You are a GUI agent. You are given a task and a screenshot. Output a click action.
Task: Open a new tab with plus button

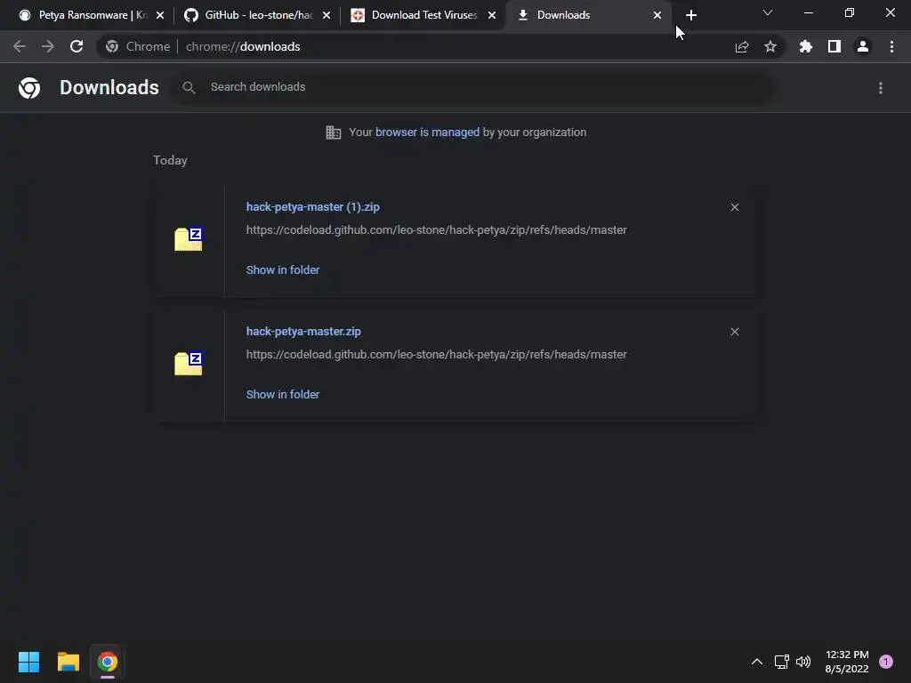click(690, 15)
